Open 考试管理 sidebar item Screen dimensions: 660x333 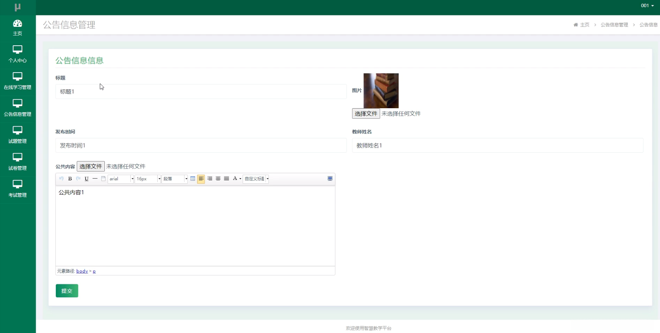coord(18,189)
